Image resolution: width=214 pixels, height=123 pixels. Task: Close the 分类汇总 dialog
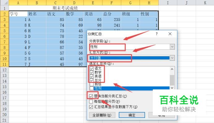[x=170, y=34]
